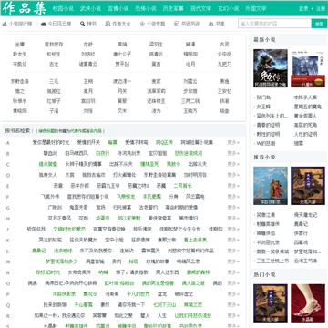328x328 pixels.
Task: Show more titles in row A
Action: [233, 142]
